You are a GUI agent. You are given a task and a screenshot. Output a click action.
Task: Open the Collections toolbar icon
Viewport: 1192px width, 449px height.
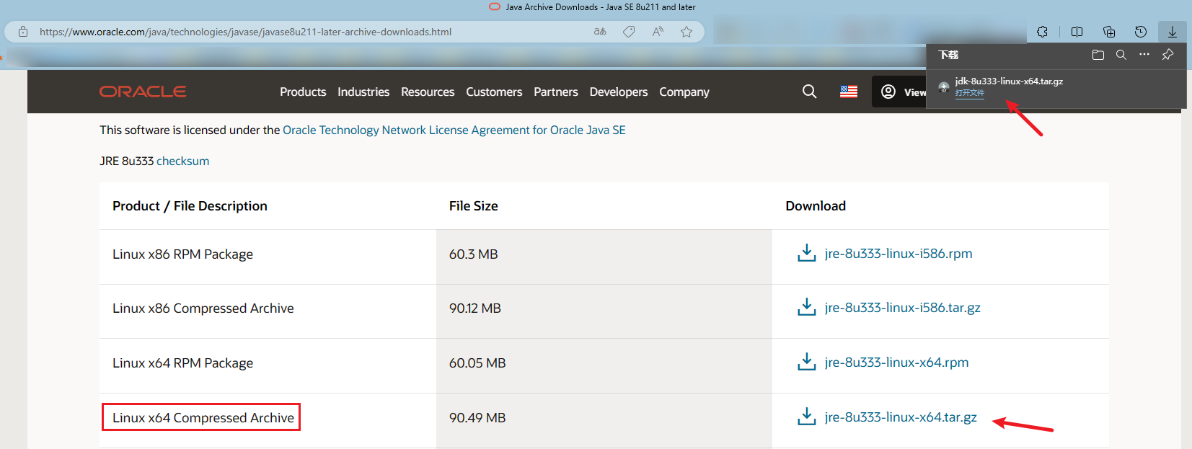[x=1109, y=32]
